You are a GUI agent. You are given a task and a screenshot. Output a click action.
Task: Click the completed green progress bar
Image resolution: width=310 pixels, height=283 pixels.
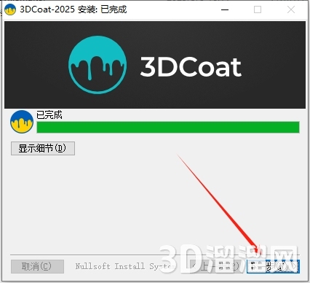coord(168,127)
